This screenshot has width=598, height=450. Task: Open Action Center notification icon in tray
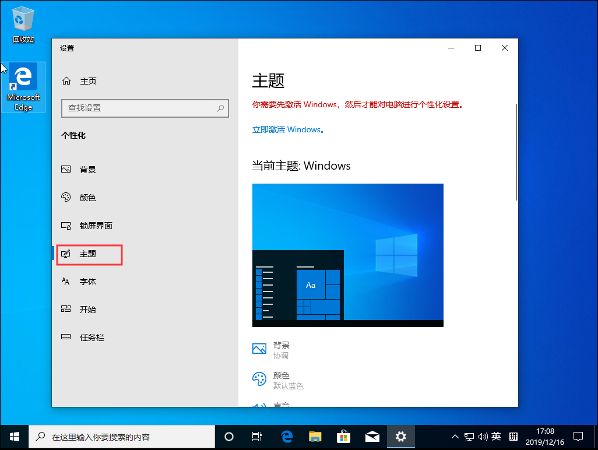pos(578,436)
